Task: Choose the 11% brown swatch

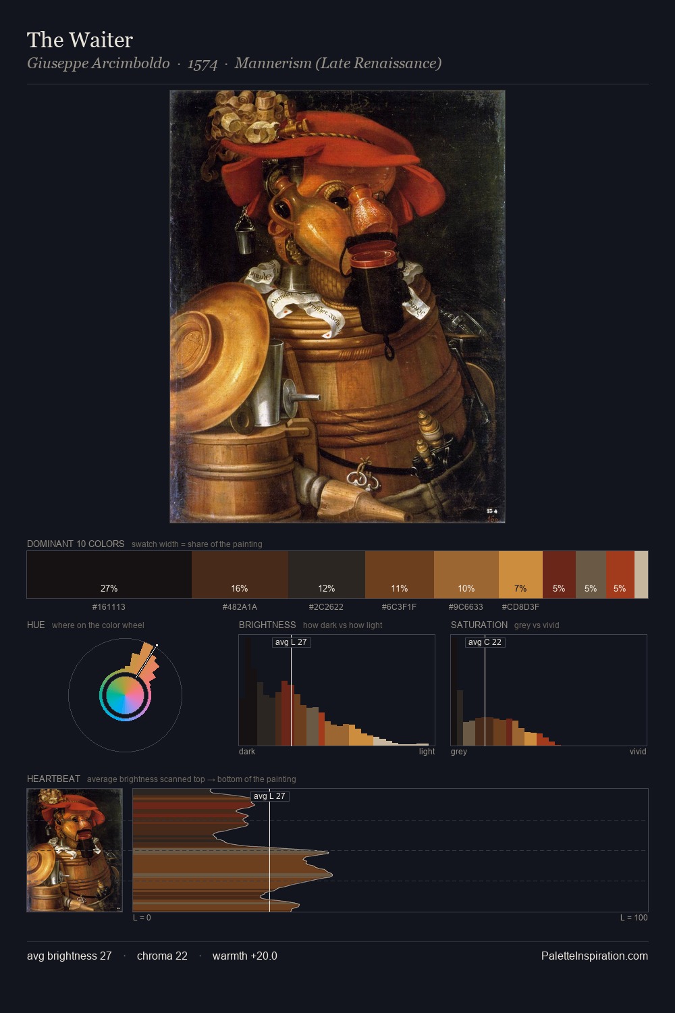Action: 400,575
